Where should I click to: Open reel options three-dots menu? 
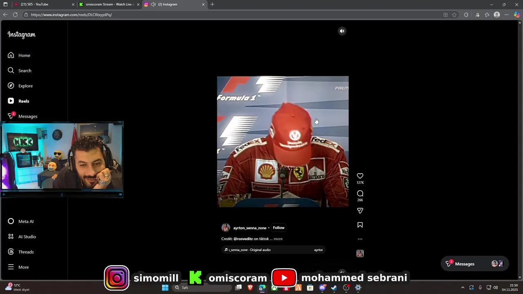360,239
